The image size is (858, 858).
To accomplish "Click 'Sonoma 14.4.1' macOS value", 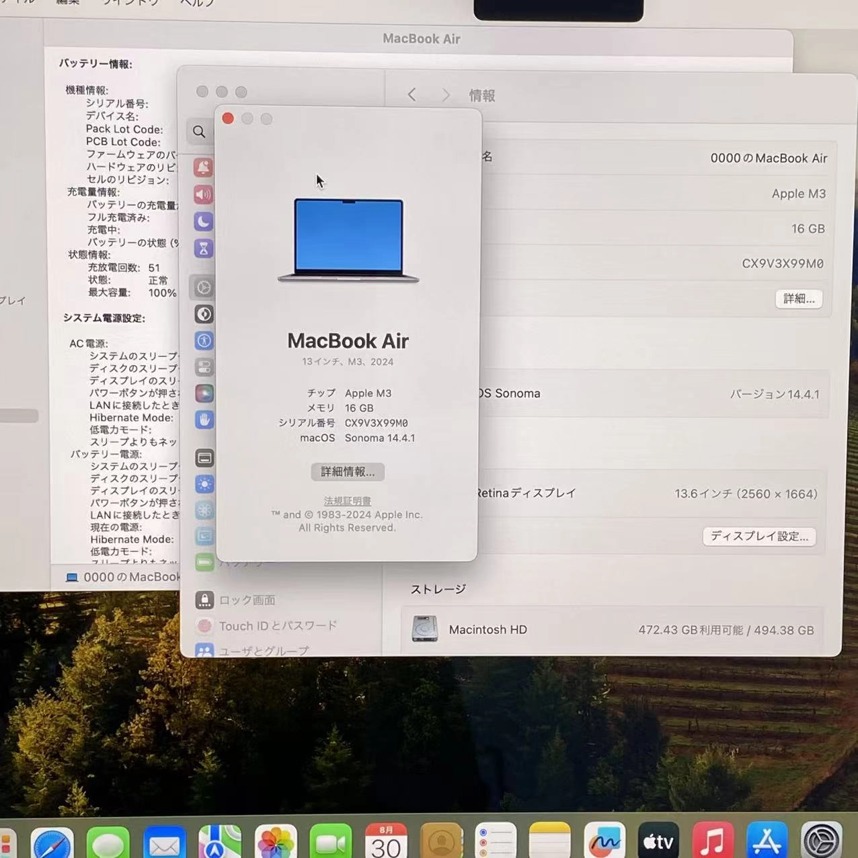I will pos(380,438).
